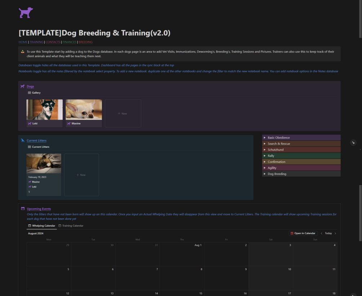This screenshot has width=362, height=296.
Task: Expand the Rally toggle
Action: point(265,156)
